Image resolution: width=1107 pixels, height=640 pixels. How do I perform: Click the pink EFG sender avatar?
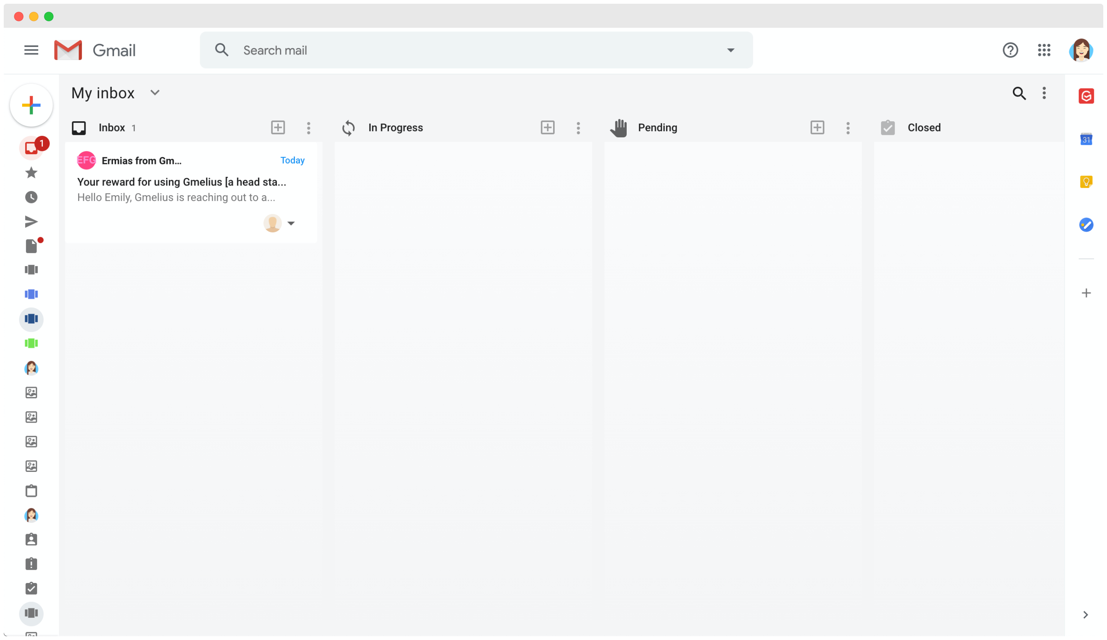86,160
